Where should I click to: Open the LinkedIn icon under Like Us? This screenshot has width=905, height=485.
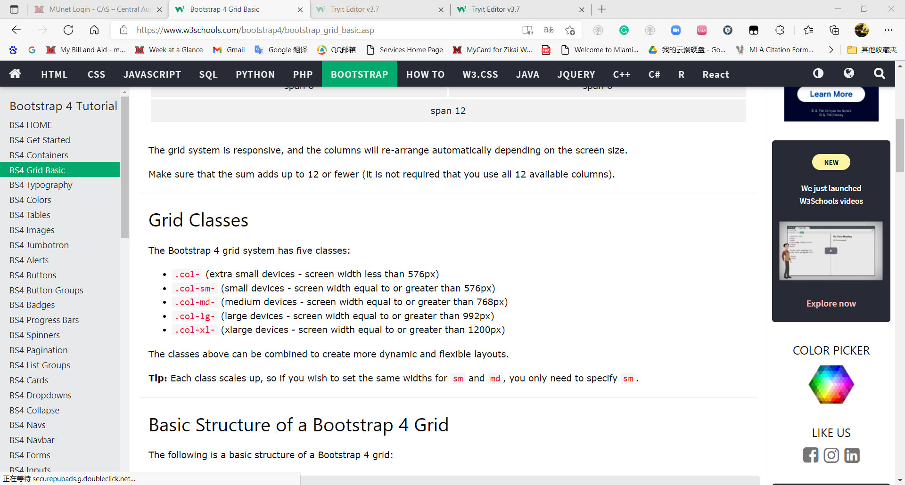pos(852,455)
